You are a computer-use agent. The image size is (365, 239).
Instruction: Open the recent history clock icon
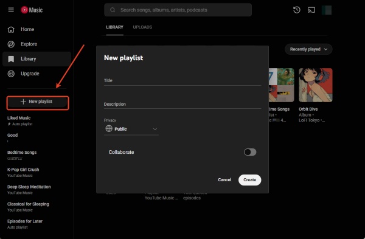pos(297,10)
